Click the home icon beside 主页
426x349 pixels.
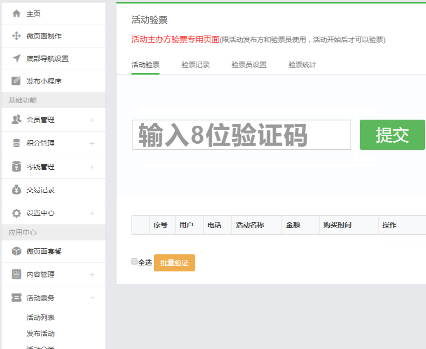(x=16, y=14)
